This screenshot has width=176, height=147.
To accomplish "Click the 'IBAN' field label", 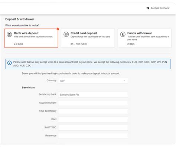I will tap(53, 119).
